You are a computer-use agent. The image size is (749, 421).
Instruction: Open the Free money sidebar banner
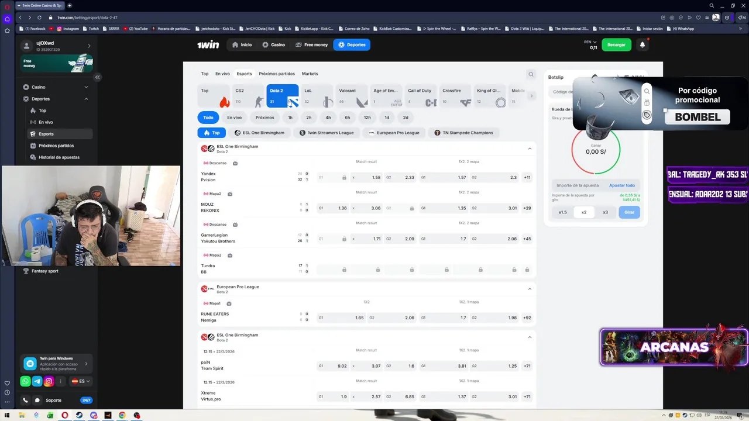[57, 63]
